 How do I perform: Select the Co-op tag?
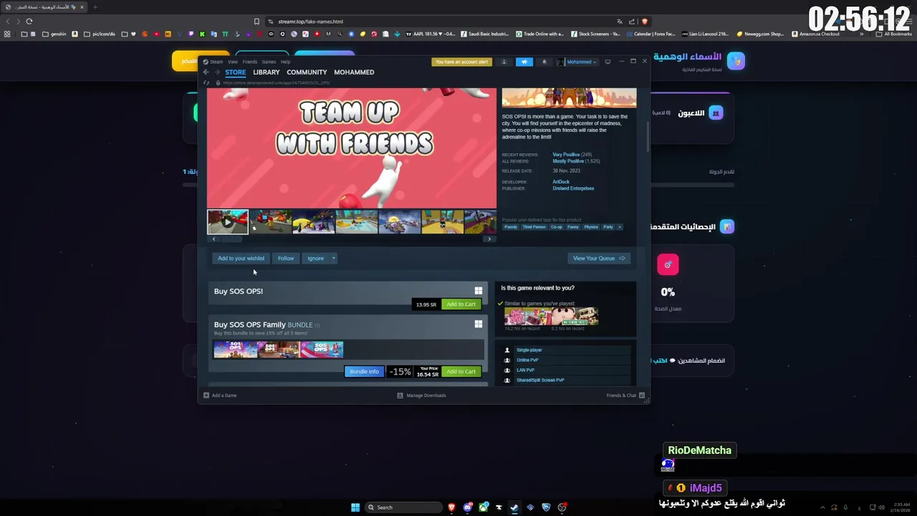[x=557, y=227]
